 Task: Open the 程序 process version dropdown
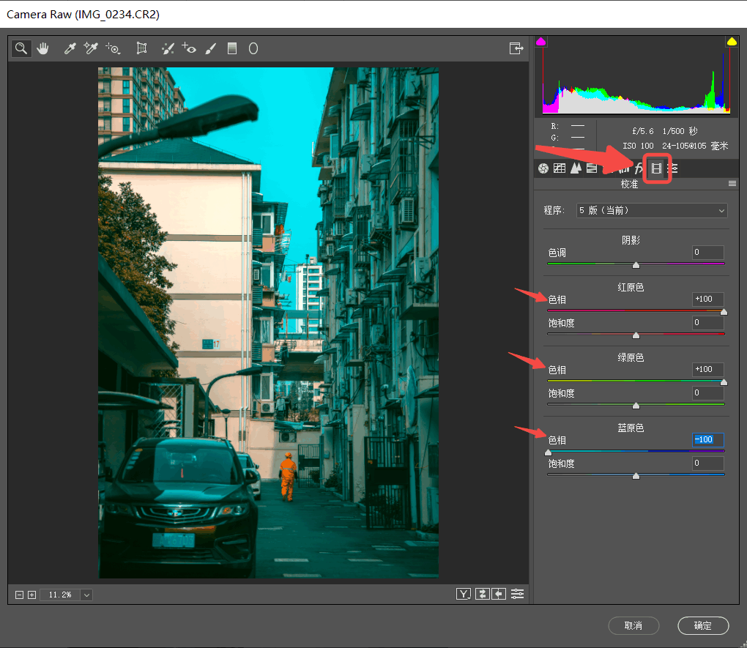[652, 211]
